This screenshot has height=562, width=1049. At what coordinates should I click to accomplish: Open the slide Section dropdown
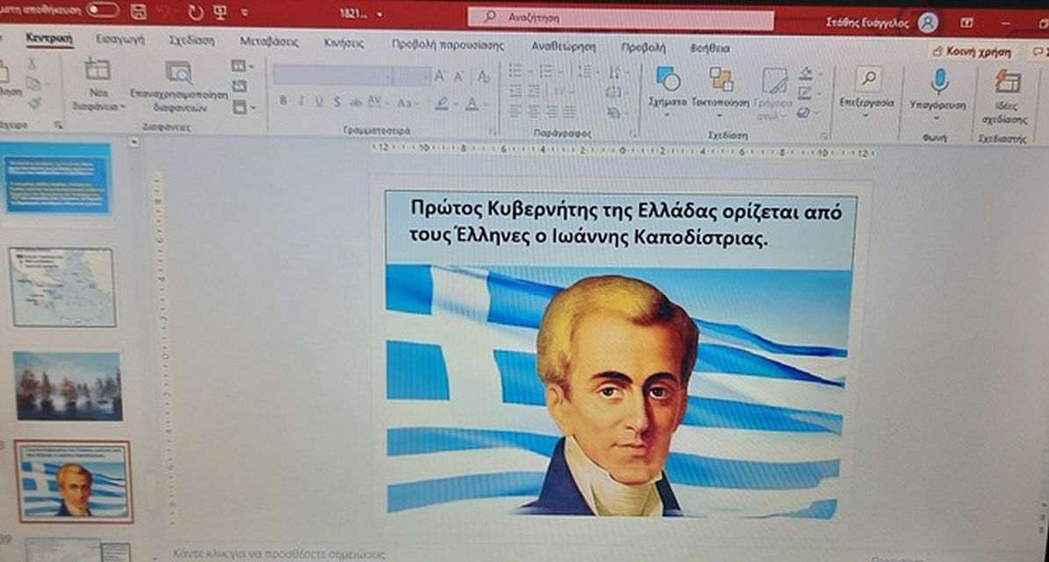242,107
